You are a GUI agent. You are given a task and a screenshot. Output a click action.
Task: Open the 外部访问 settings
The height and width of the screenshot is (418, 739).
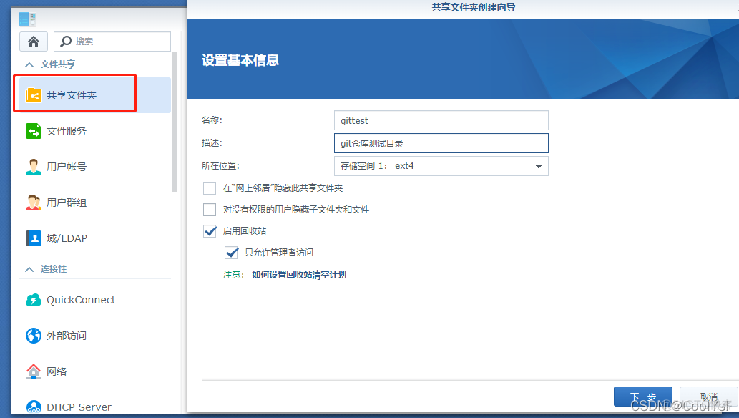pos(69,336)
